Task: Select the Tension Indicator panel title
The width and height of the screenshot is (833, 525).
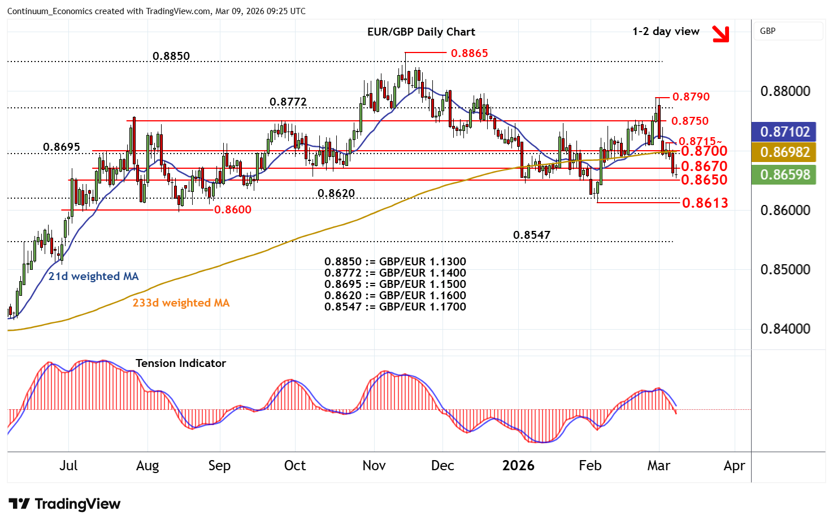Action: [181, 363]
